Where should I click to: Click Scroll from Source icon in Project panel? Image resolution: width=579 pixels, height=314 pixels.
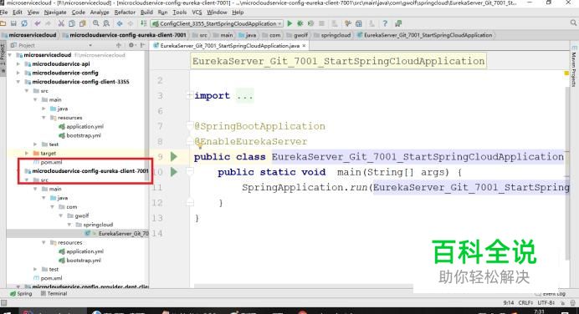coord(119,45)
